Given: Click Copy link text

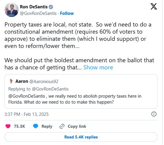Looking at the screenshot, I should [x=77, y=126].
